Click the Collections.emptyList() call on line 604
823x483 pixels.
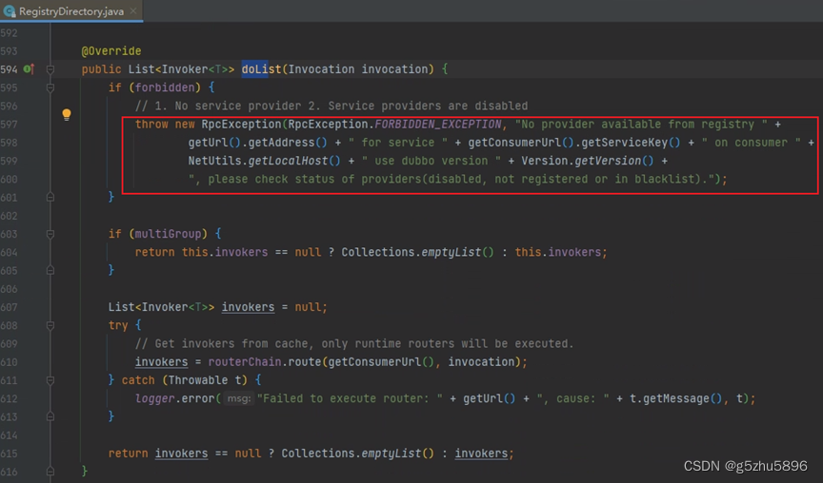point(417,252)
